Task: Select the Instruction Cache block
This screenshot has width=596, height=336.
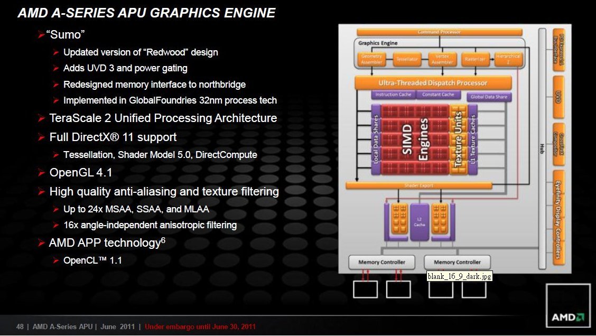Action: click(x=393, y=95)
